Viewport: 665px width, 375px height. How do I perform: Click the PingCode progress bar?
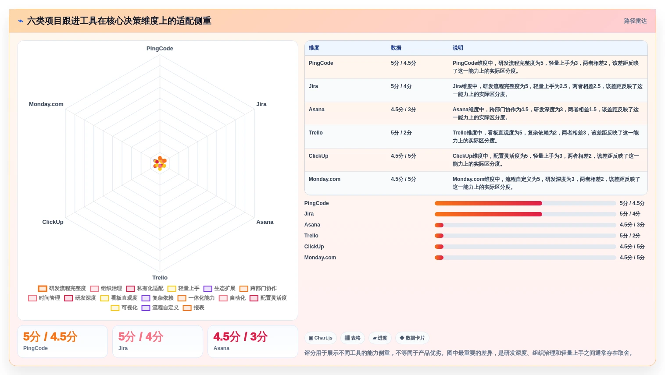(x=526, y=203)
